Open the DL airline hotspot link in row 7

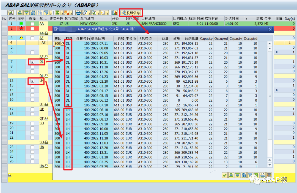tap(42, 61)
